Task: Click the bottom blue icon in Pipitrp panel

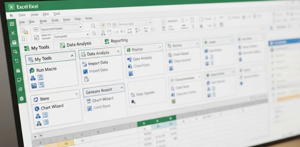Action: [x=131, y=73]
